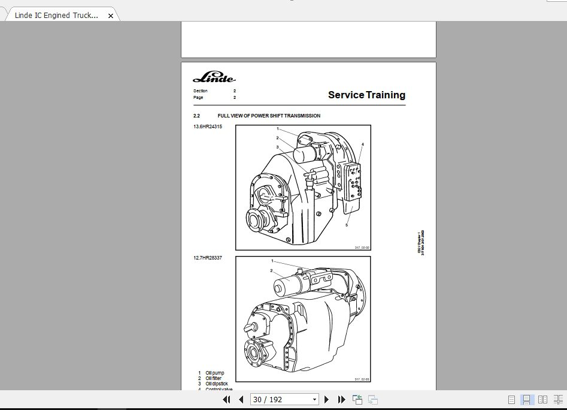This screenshot has width=567, height=410.
Task: Switch layout back to single page mode
Action: [511, 399]
